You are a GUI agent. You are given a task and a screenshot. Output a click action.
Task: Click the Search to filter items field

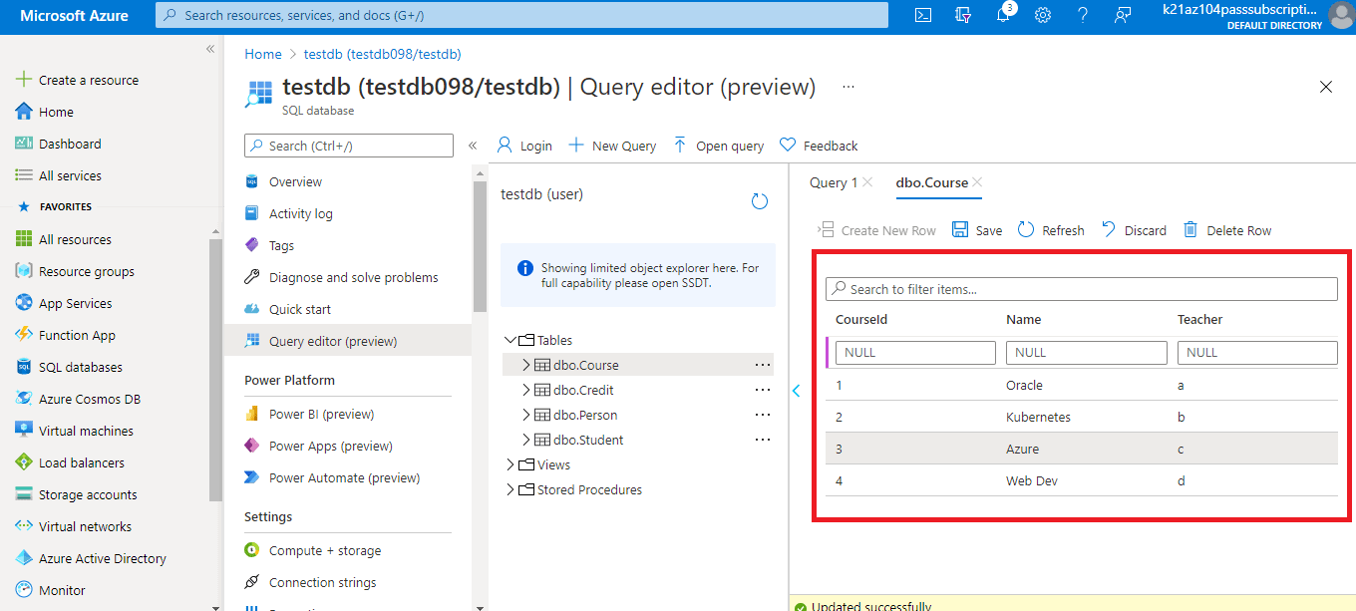(x=1082, y=289)
